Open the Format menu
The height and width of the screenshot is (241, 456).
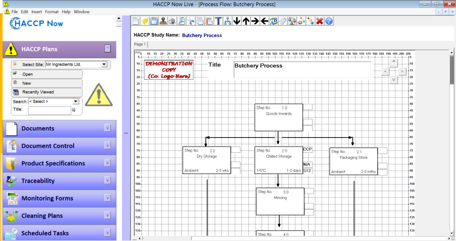52,11
